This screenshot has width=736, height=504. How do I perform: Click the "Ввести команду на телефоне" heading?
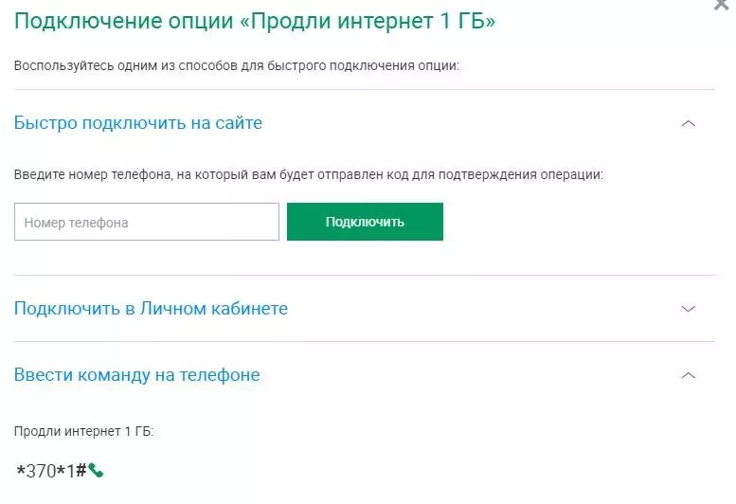136,375
